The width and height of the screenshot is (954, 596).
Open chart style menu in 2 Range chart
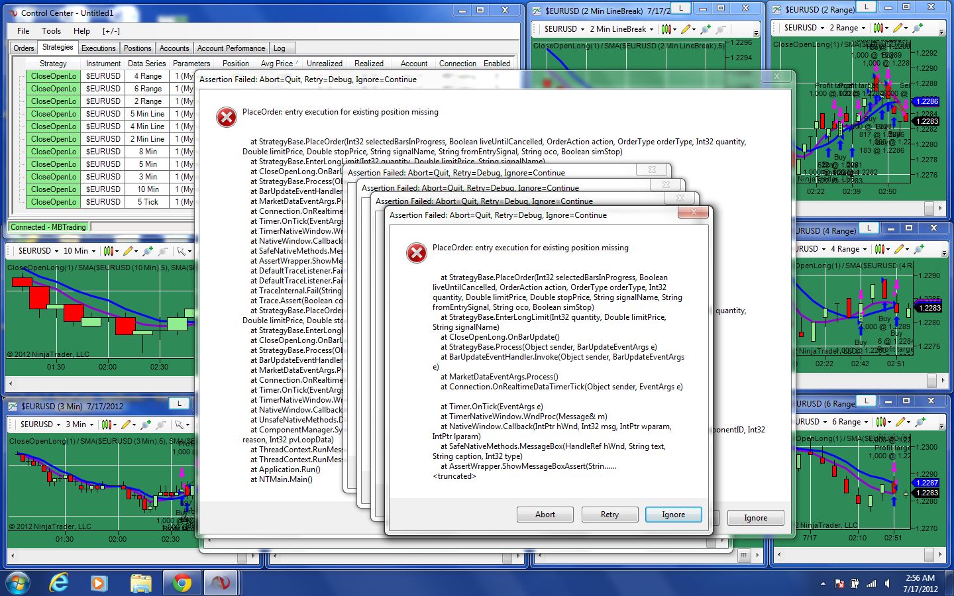[x=880, y=28]
